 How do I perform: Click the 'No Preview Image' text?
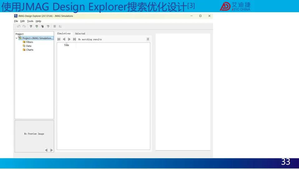[x=34, y=134]
